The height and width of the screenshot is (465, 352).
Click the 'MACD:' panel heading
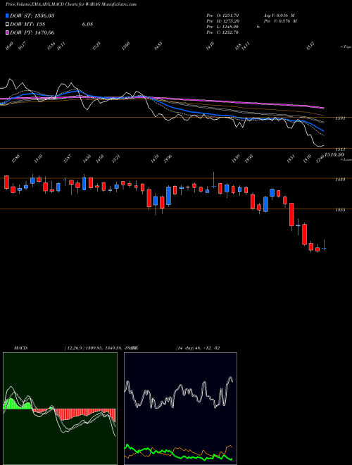[x=20, y=348]
